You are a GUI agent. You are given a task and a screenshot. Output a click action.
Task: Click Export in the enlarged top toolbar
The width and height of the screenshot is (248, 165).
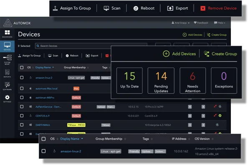pyautogui.click(x=177, y=8)
